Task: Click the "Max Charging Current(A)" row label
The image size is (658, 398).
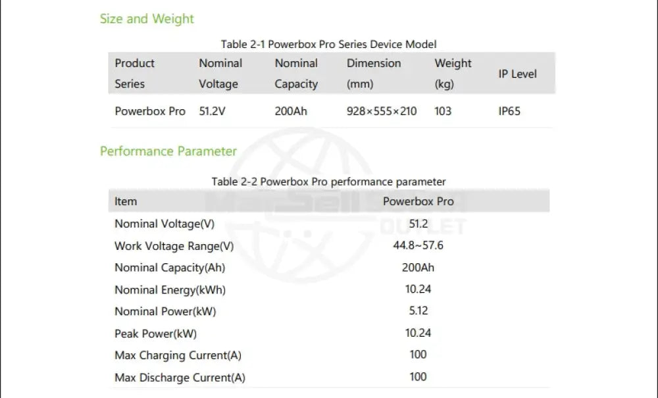Action: [x=178, y=356]
